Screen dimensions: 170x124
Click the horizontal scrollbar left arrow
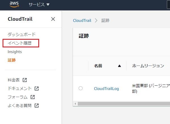(x=75, y=104)
